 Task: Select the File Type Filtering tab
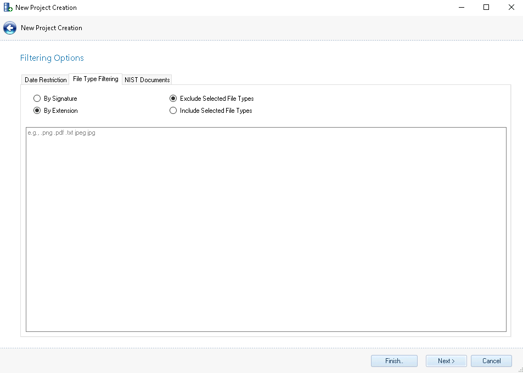pyautogui.click(x=95, y=79)
